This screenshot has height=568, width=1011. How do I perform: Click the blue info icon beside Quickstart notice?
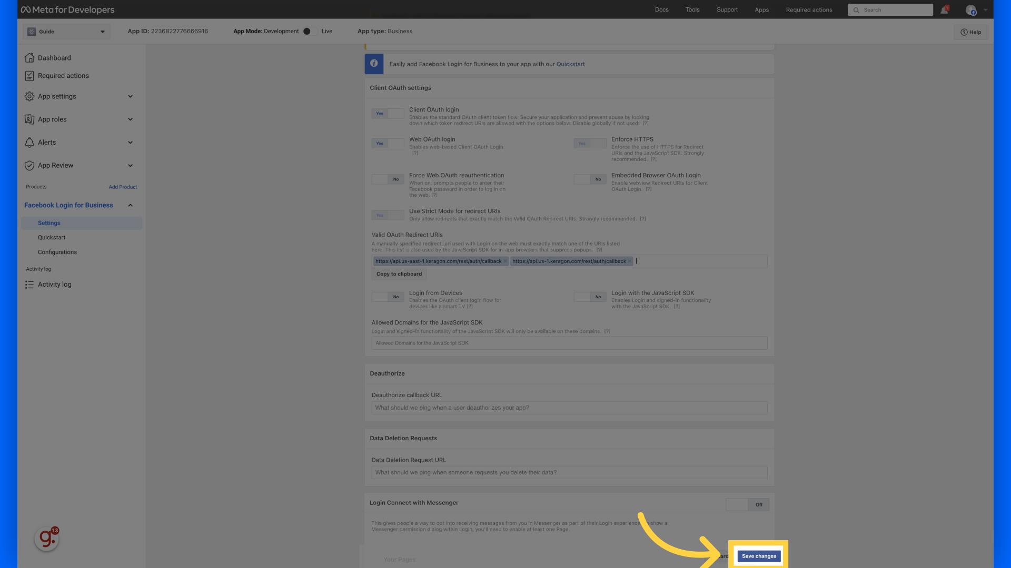click(x=374, y=64)
